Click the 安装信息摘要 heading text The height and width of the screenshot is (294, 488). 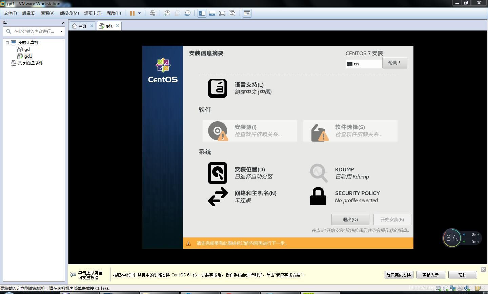click(206, 53)
